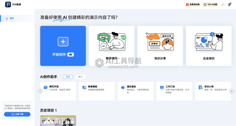Show previous assistants with left arrow

tap(40, 91)
